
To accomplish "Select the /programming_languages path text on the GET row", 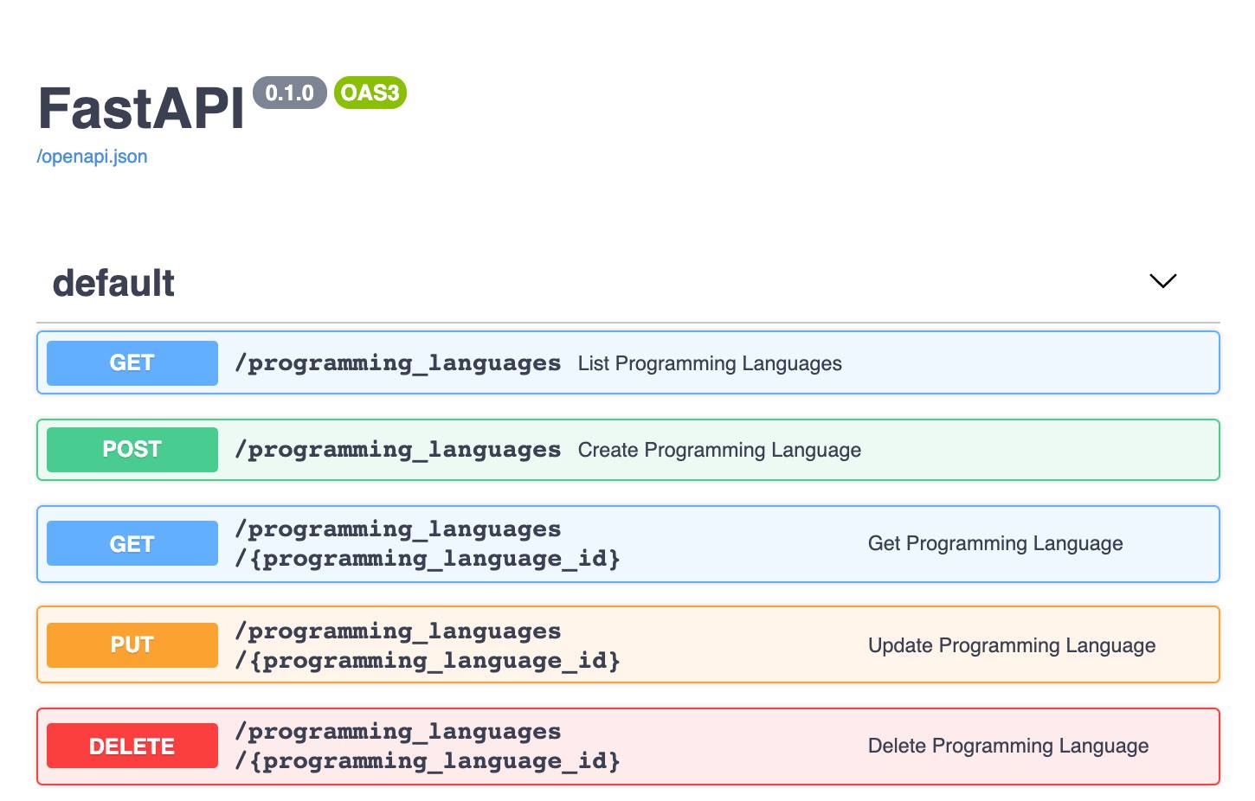I will pos(398,362).
